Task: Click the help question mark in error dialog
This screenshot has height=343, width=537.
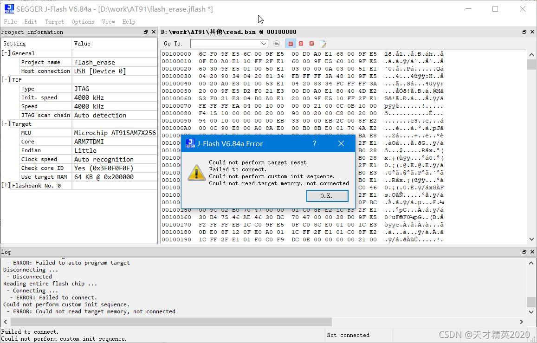Action: [x=314, y=144]
